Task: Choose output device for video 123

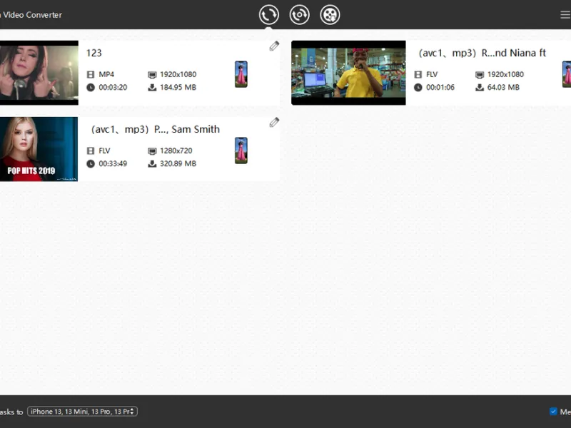Action: pyautogui.click(x=241, y=74)
